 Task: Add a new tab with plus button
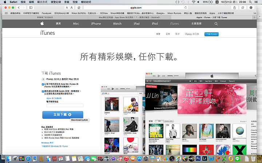(254, 17)
